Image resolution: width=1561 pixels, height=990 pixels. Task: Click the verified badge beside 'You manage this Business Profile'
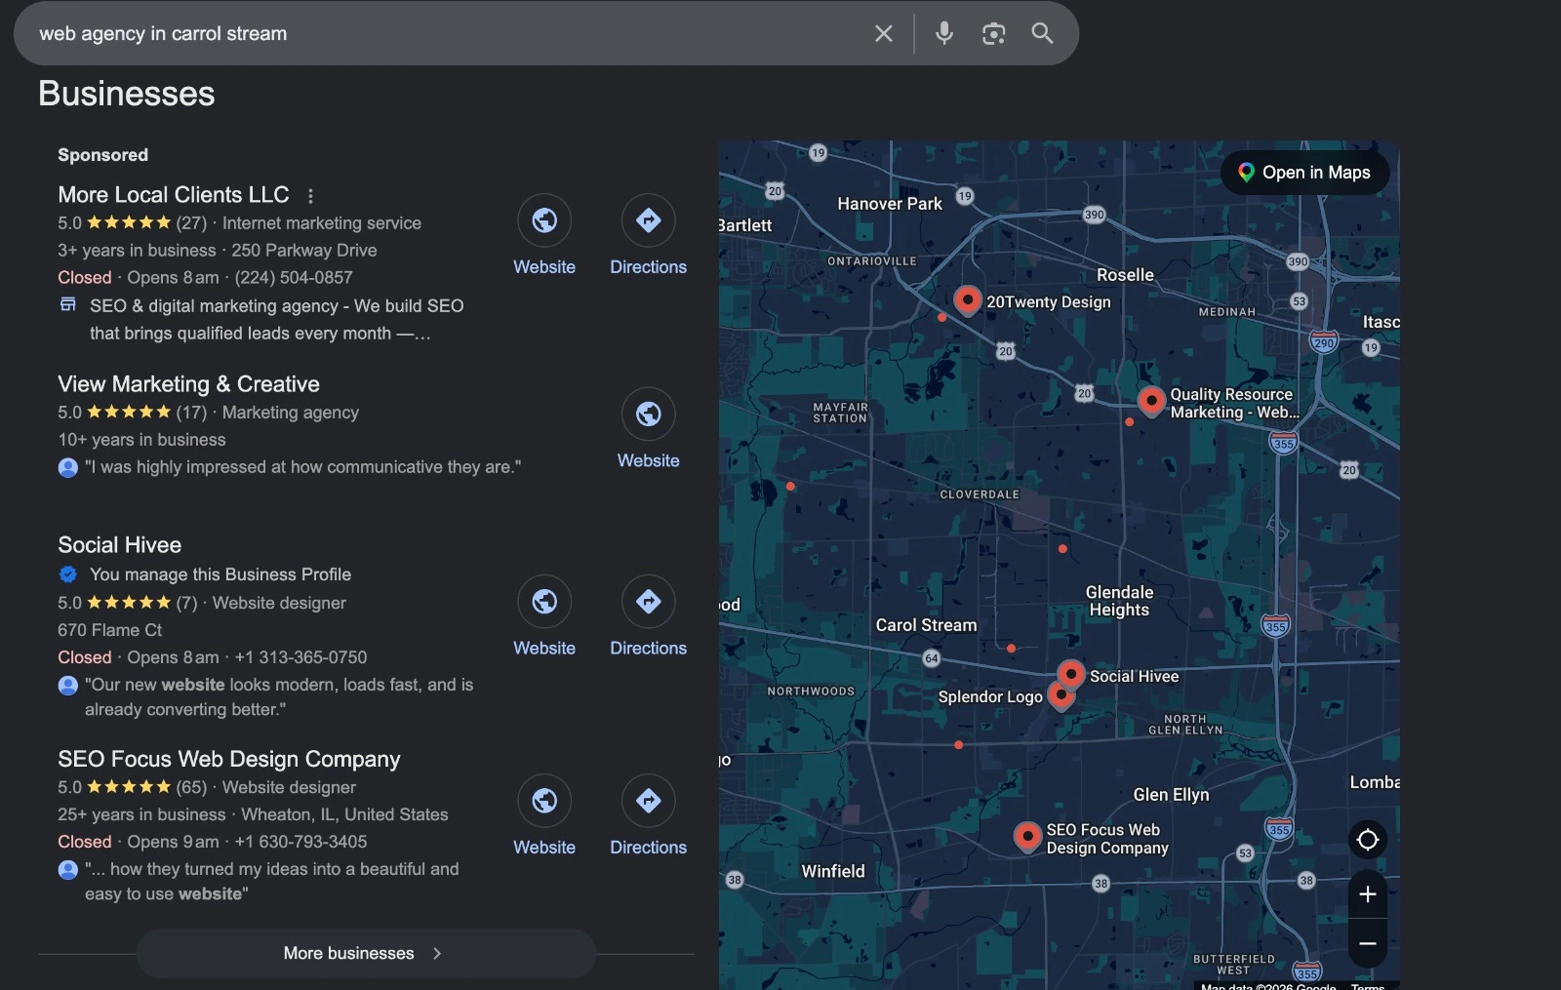[68, 574]
